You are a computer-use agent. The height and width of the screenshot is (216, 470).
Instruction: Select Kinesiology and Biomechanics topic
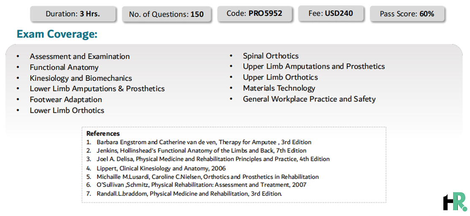(81, 78)
